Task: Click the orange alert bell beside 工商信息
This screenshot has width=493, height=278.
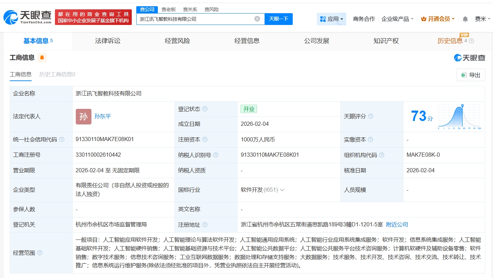Action: (42, 58)
